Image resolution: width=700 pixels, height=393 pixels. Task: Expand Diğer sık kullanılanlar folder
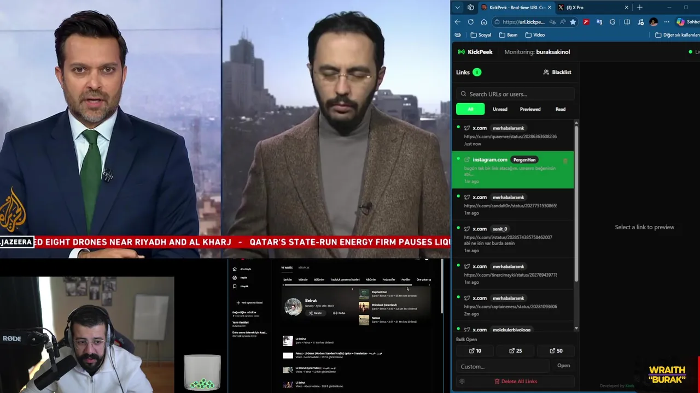pyautogui.click(x=678, y=35)
